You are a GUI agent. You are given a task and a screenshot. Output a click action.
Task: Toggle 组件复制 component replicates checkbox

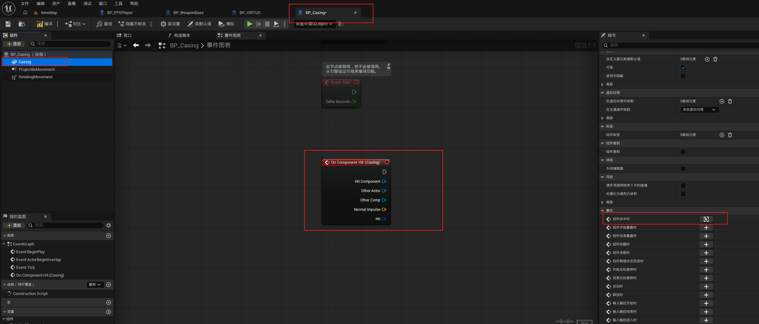[683, 152]
